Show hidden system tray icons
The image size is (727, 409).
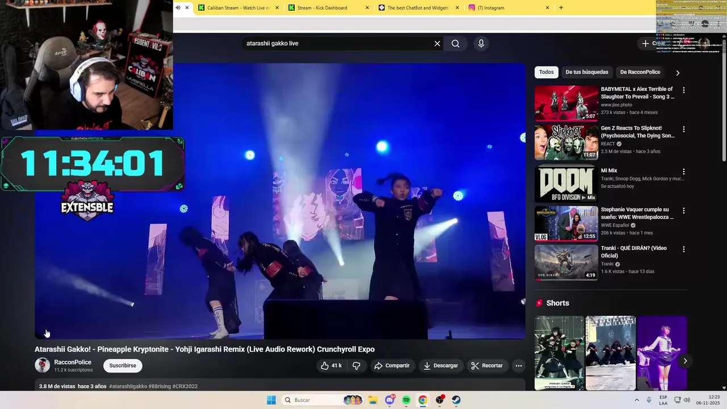[x=637, y=400]
